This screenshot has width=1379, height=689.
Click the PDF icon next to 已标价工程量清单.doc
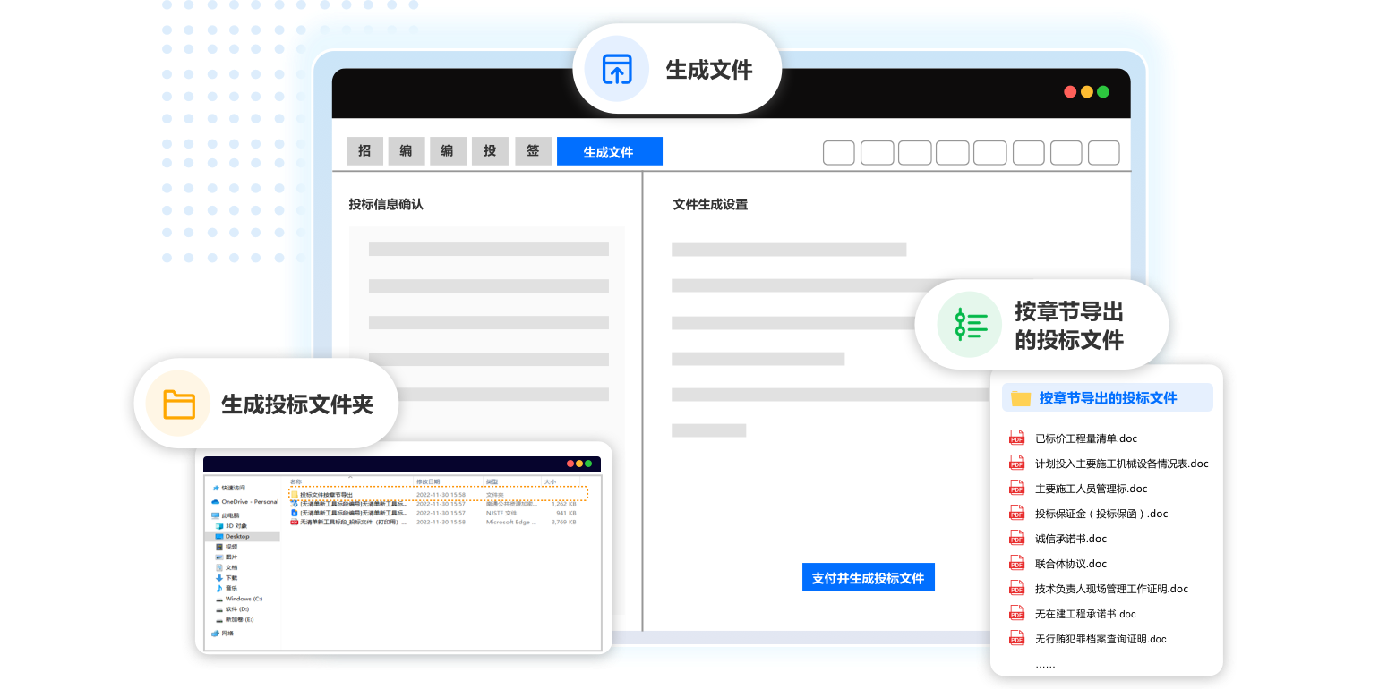(x=1016, y=438)
